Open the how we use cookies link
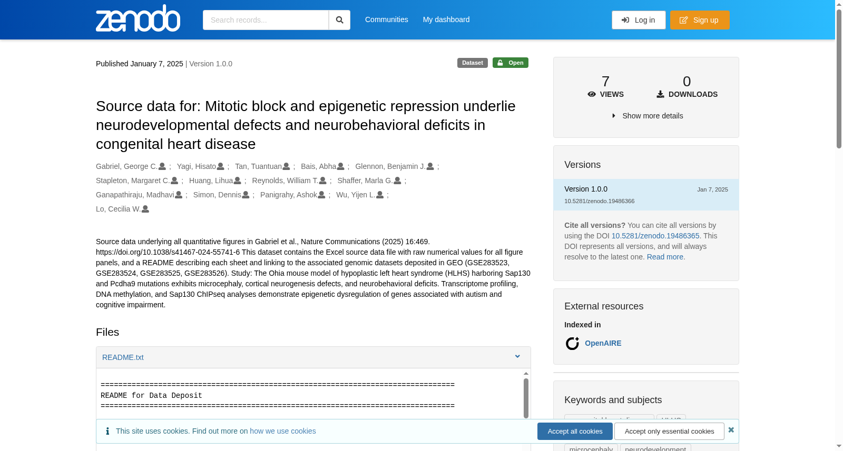Image resolution: width=843 pixels, height=451 pixels. point(283,431)
